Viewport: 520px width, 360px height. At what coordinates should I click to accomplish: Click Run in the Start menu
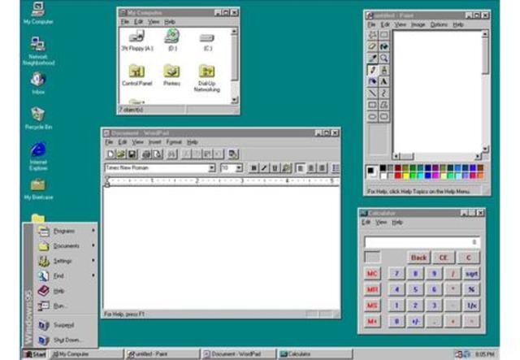(65, 306)
